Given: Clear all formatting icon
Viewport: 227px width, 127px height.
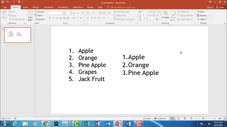Looking at the screenshot, I should tap(83, 13).
